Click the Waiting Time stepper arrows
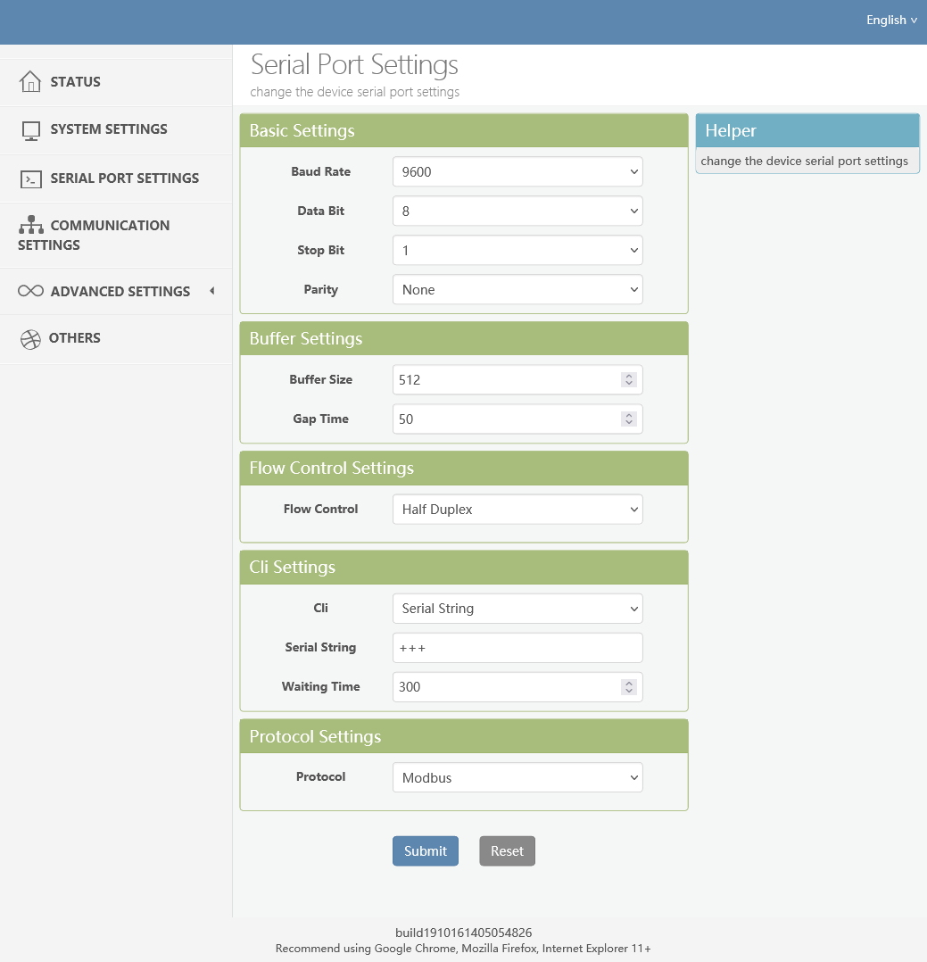The height and width of the screenshot is (962, 927). click(629, 687)
